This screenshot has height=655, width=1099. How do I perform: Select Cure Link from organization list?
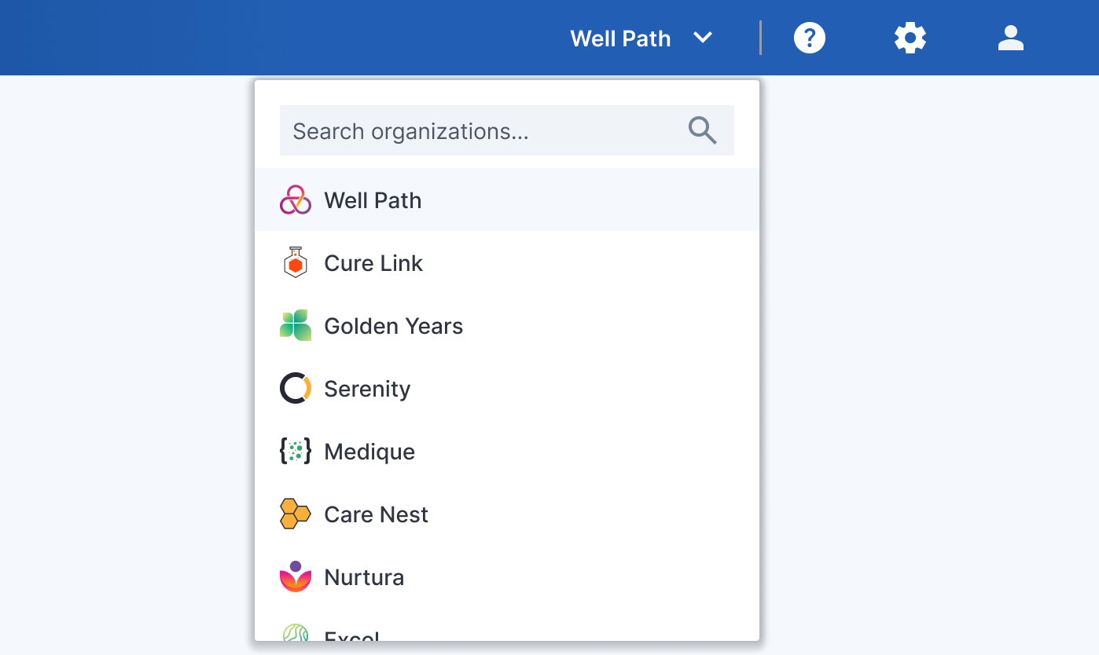[373, 263]
